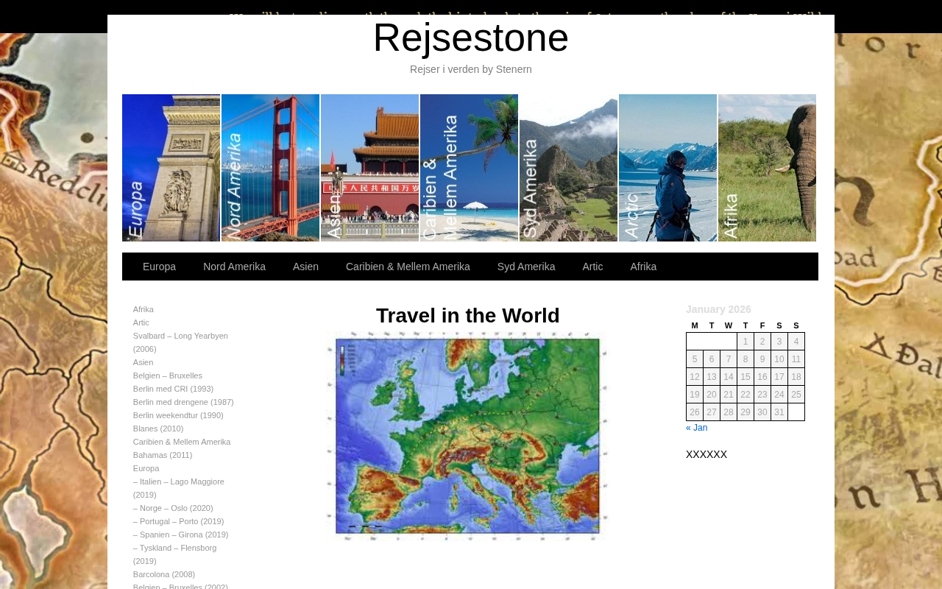The width and height of the screenshot is (942, 589).
Task: Click the XXXXXX widget text
Action: click(x=706, y=454)
